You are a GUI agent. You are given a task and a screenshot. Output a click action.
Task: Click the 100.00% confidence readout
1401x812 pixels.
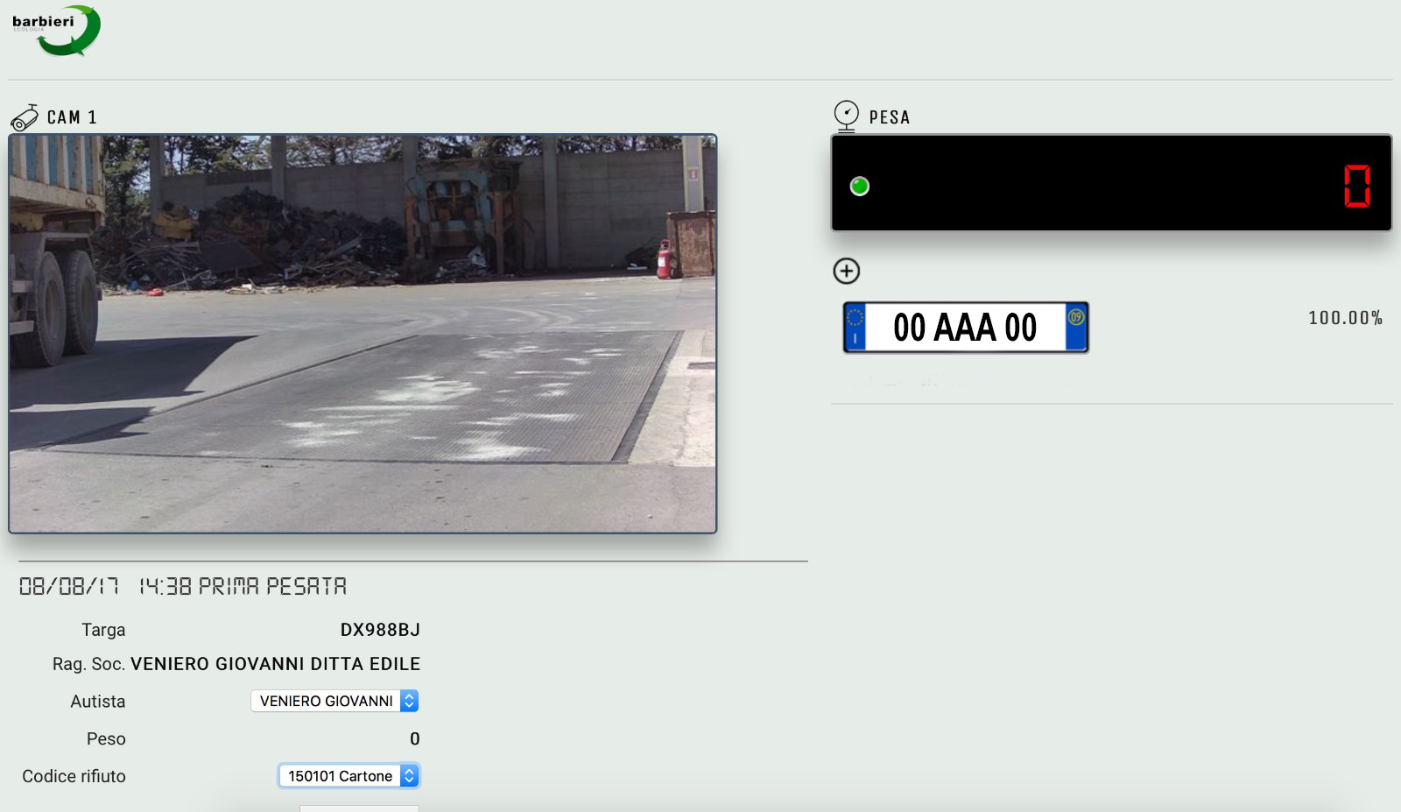[x=1345, y=318]
